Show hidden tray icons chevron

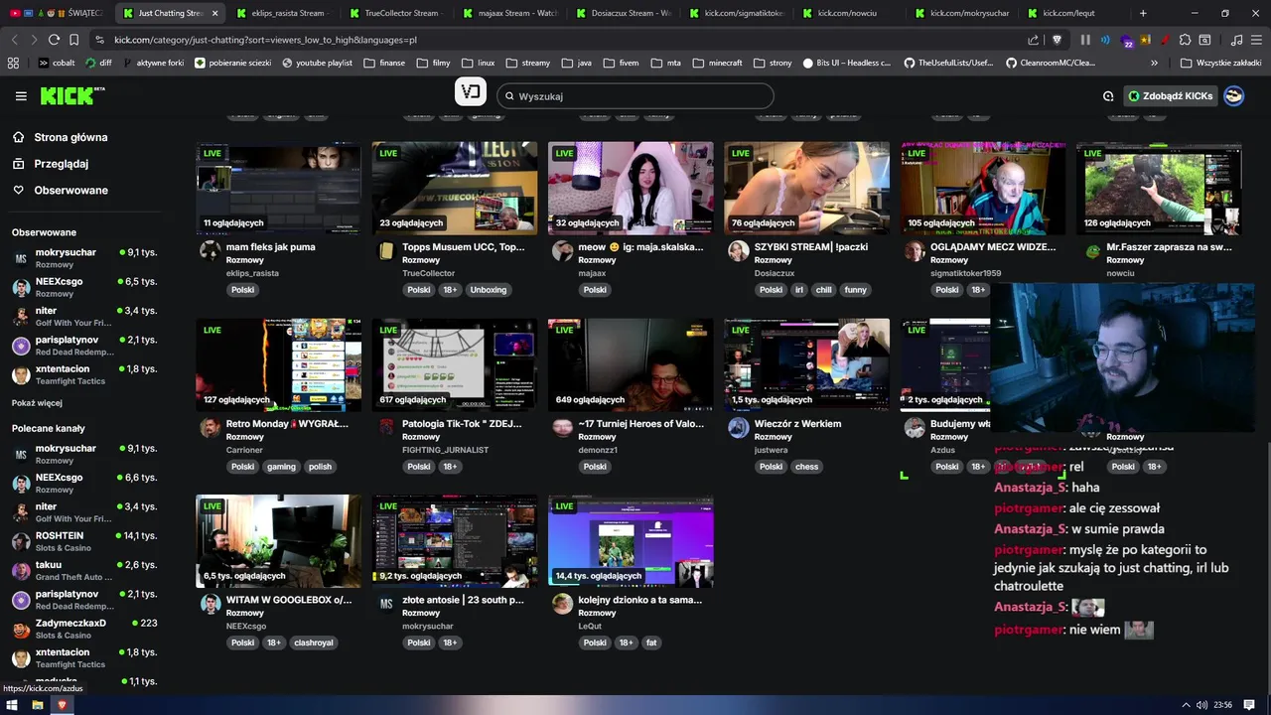(x=1186, y=705)
